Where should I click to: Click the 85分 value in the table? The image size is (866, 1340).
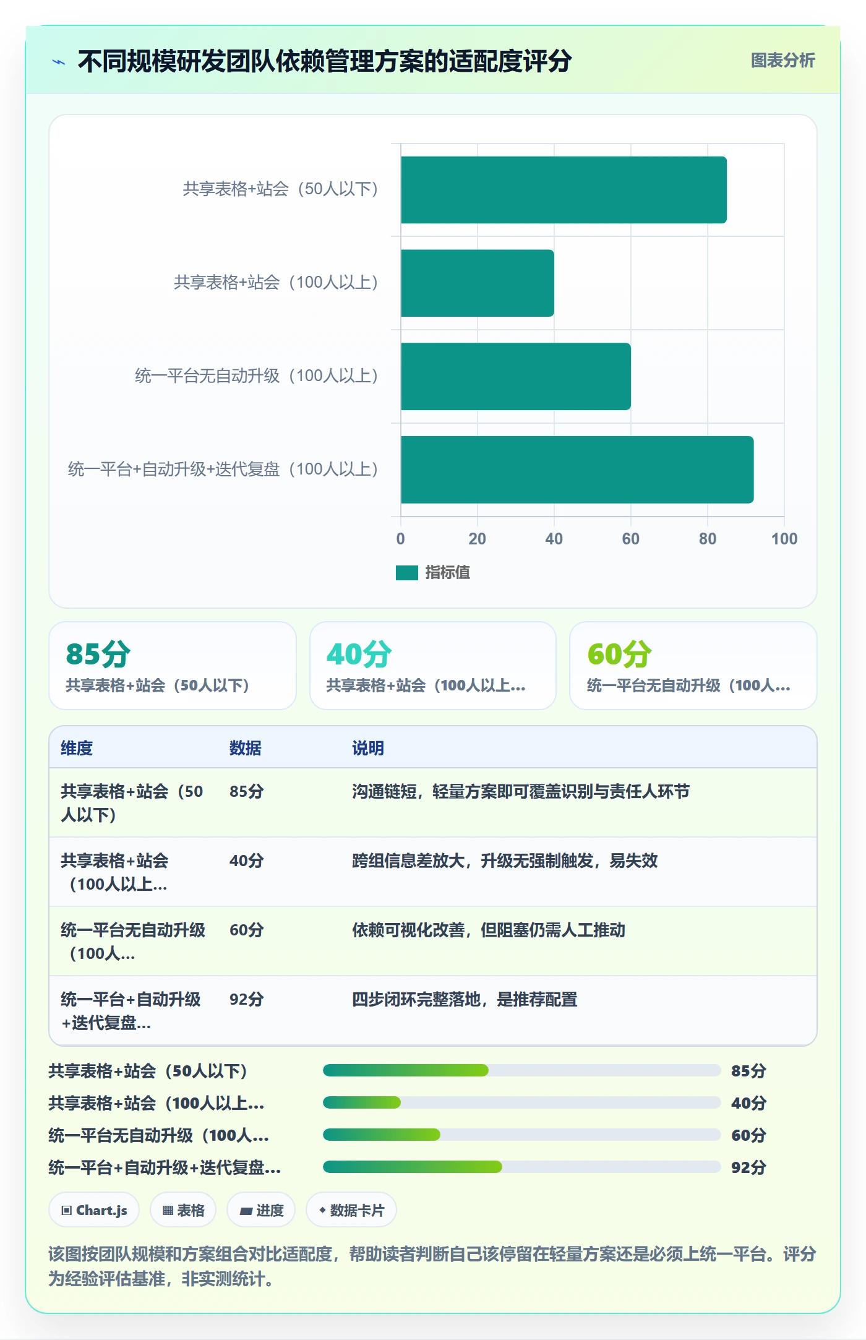(246, 791)
